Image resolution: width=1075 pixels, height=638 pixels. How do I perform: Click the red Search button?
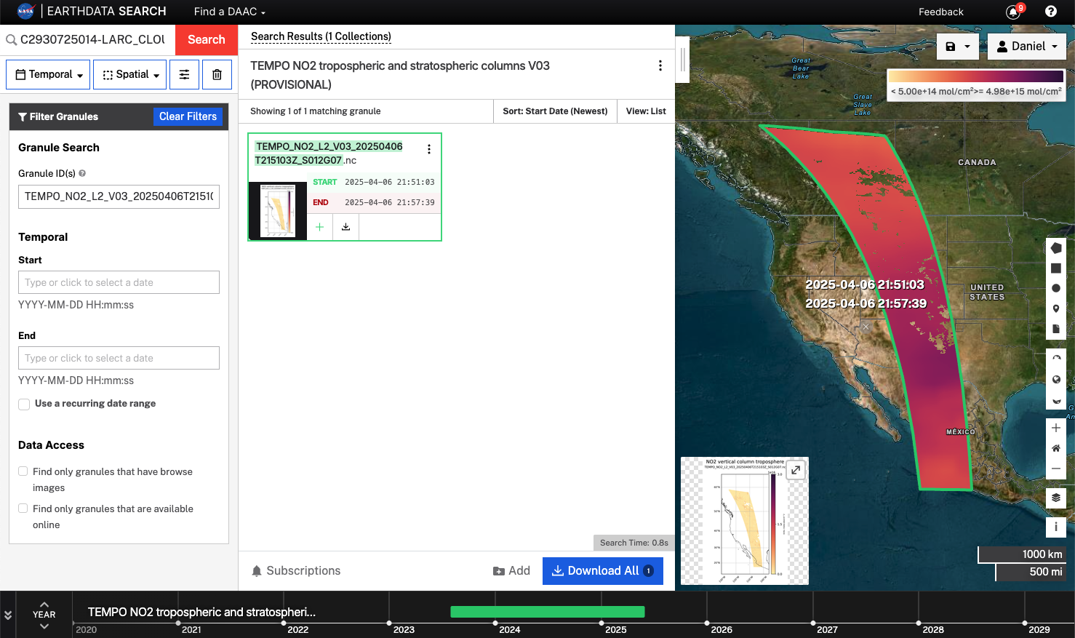coord(207,39)
